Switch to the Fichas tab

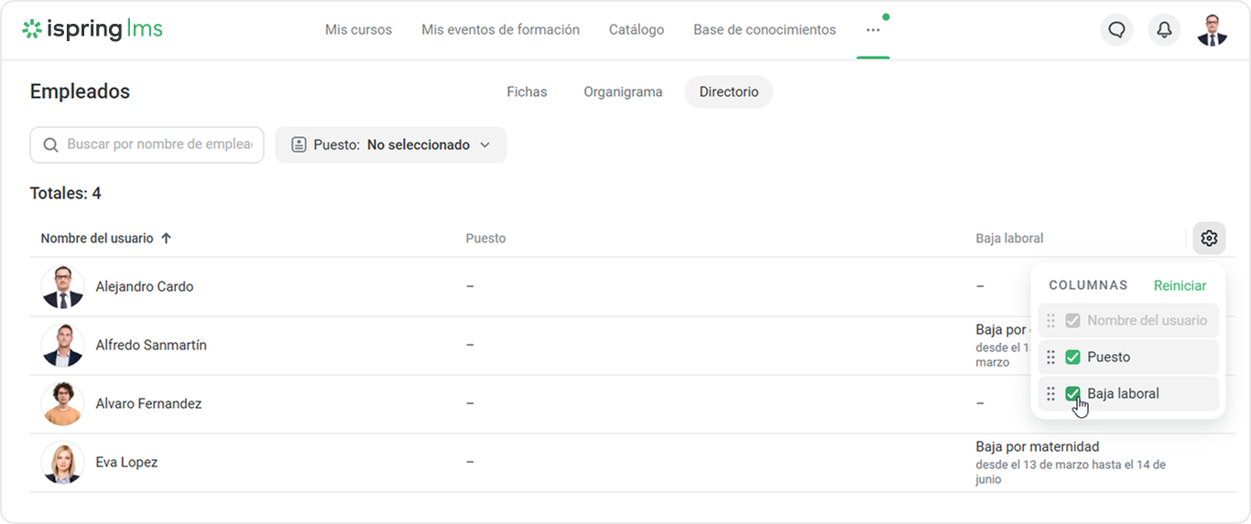527,92
